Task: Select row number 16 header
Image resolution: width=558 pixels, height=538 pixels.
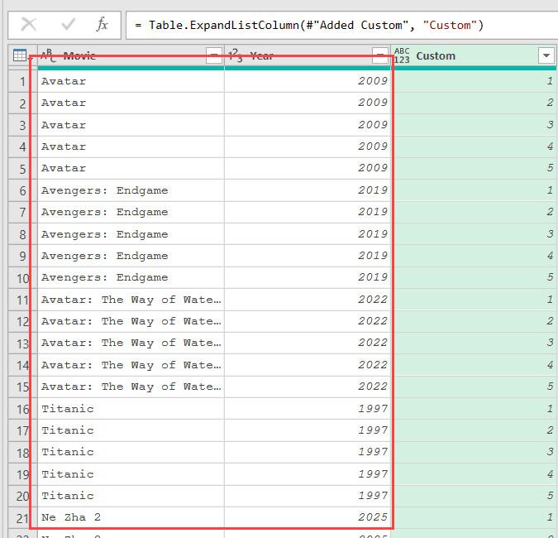Action: tap(19, 409)
